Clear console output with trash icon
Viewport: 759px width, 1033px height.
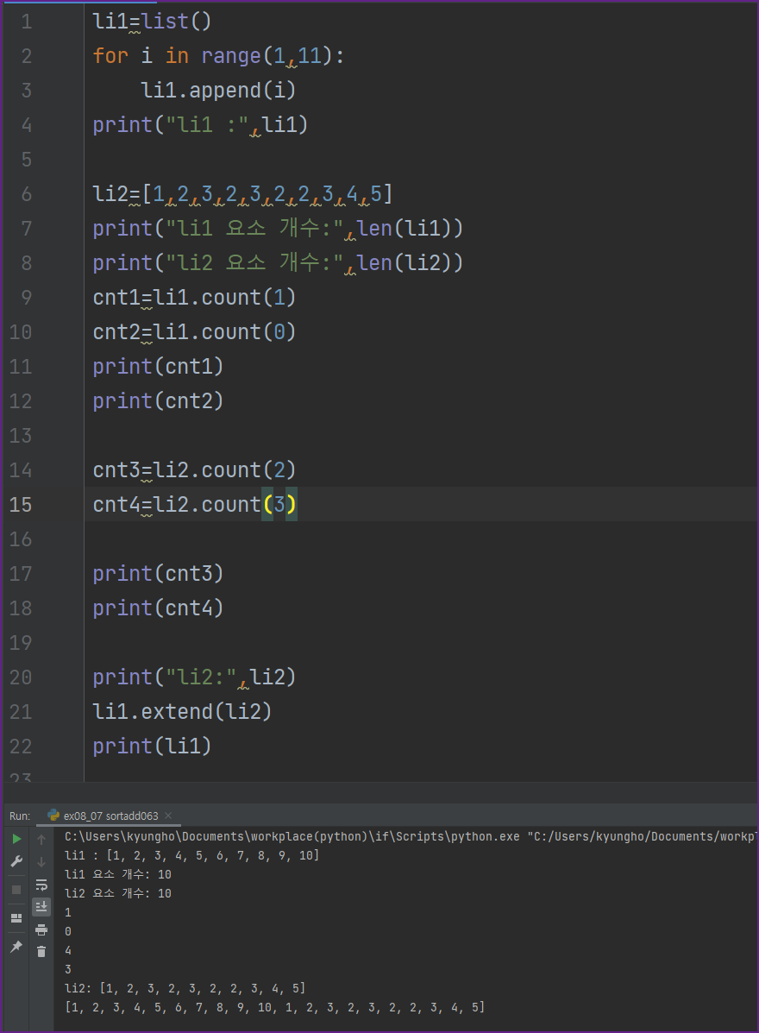[41, 951]
